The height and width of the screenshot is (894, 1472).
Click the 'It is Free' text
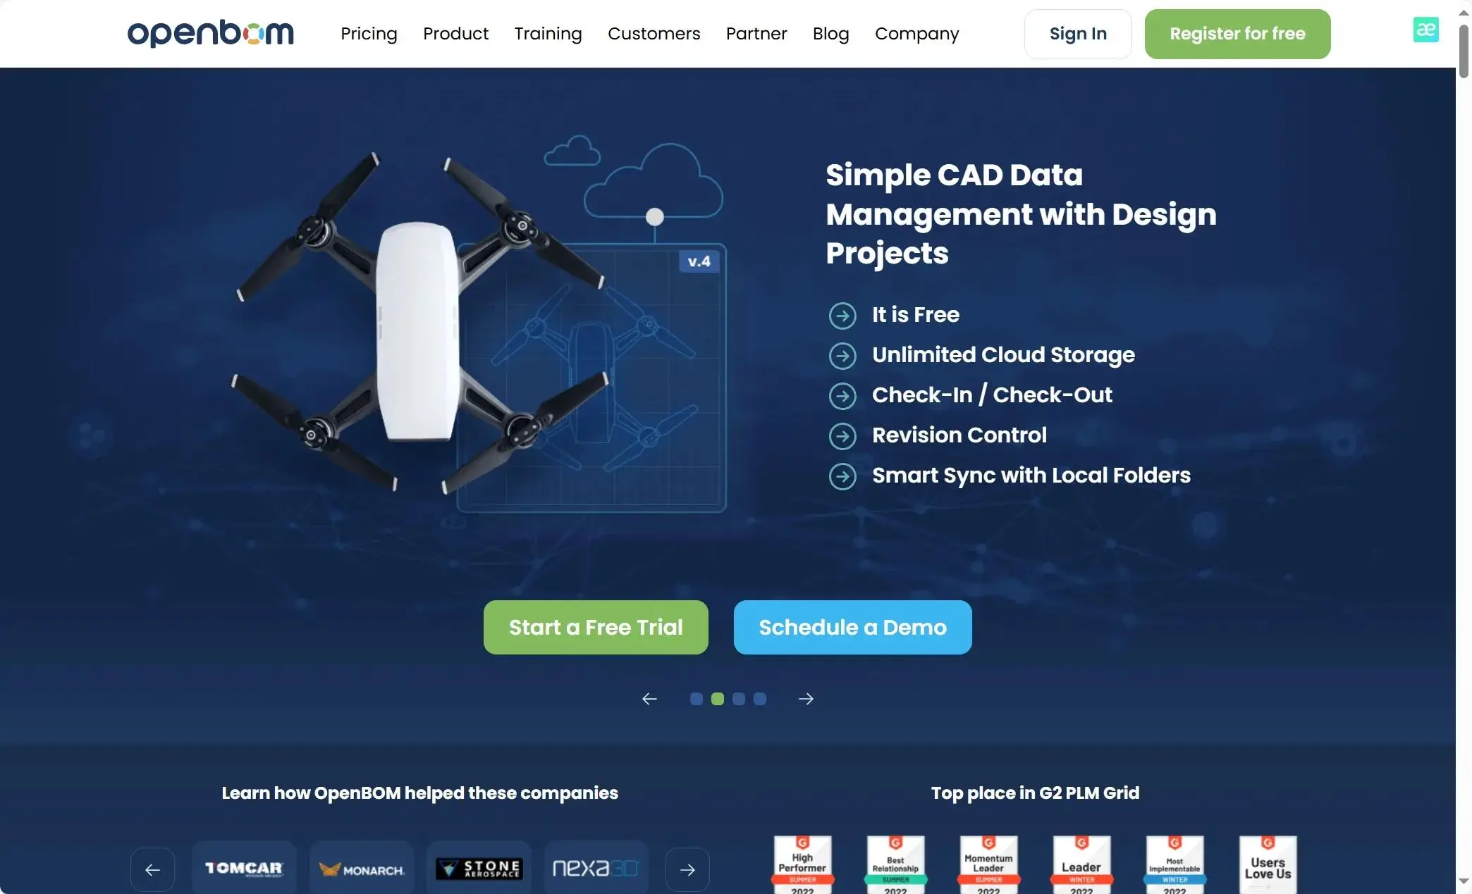tap(916, 314)
